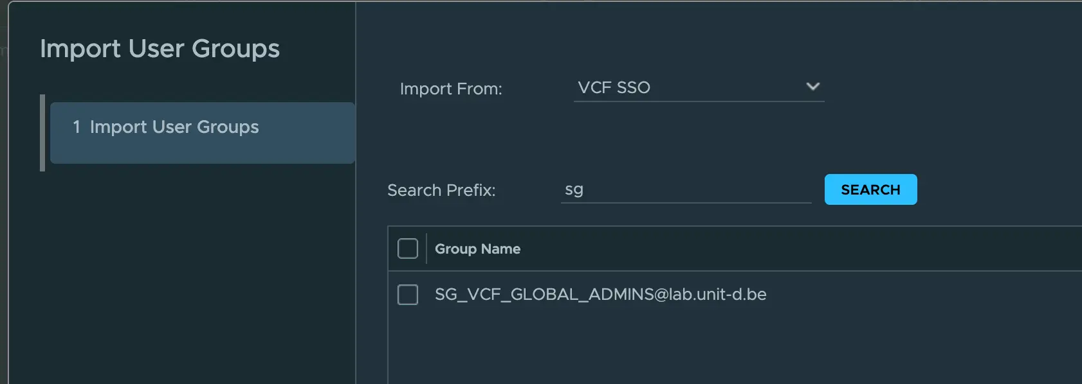Viewport: 1082px width, 384px height.
Task: Select all groups via header checkbox
Action: pyautogui.click(x=407, y=248)
